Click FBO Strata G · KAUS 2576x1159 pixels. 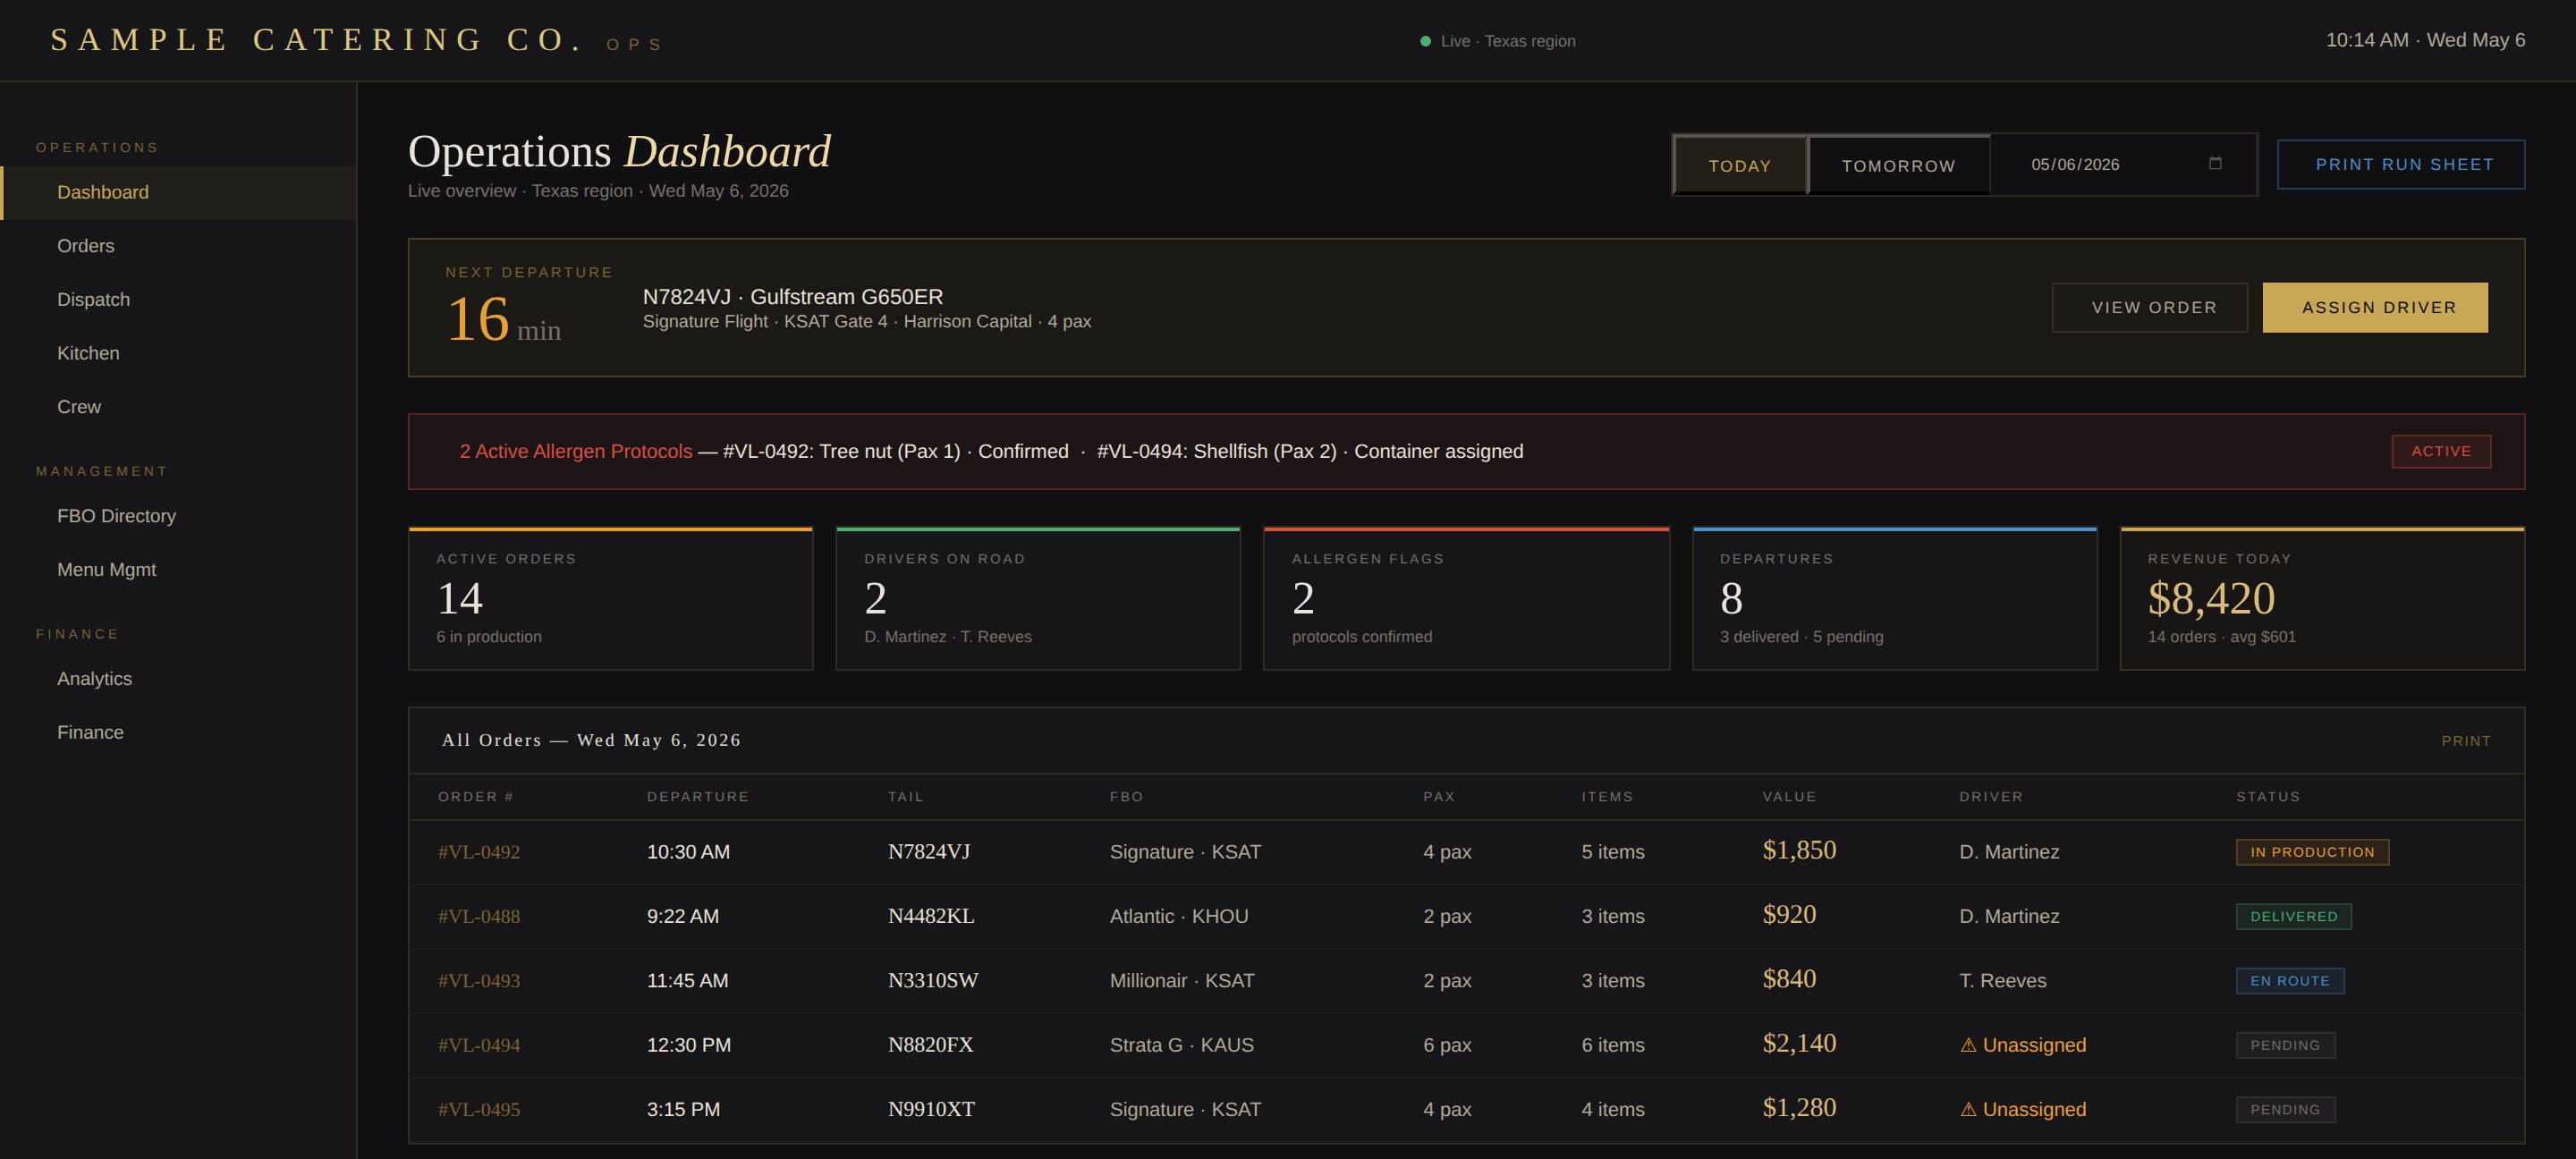pos(1181,1045)
